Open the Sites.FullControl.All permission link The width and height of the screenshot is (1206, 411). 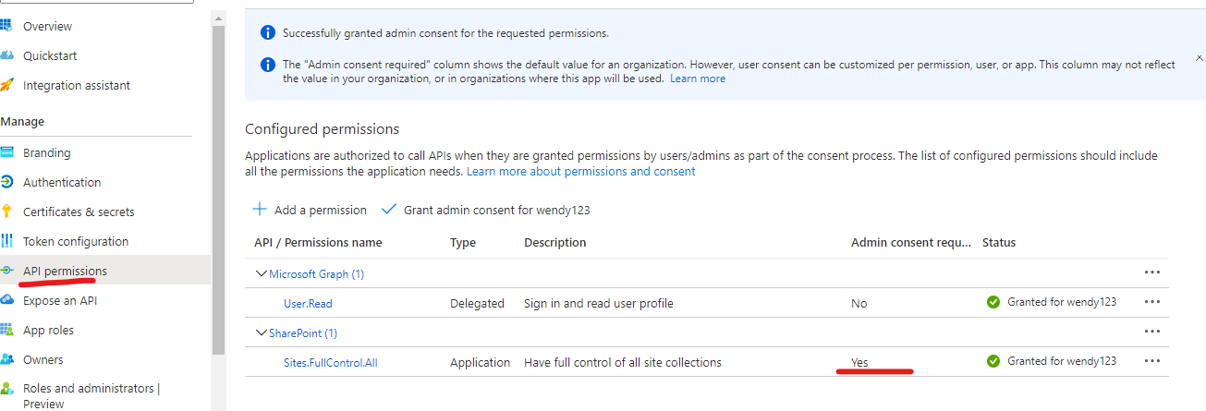(x=330, y=363)
